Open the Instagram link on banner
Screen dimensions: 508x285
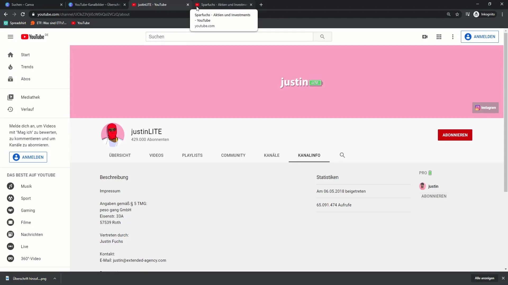[485, 108]
